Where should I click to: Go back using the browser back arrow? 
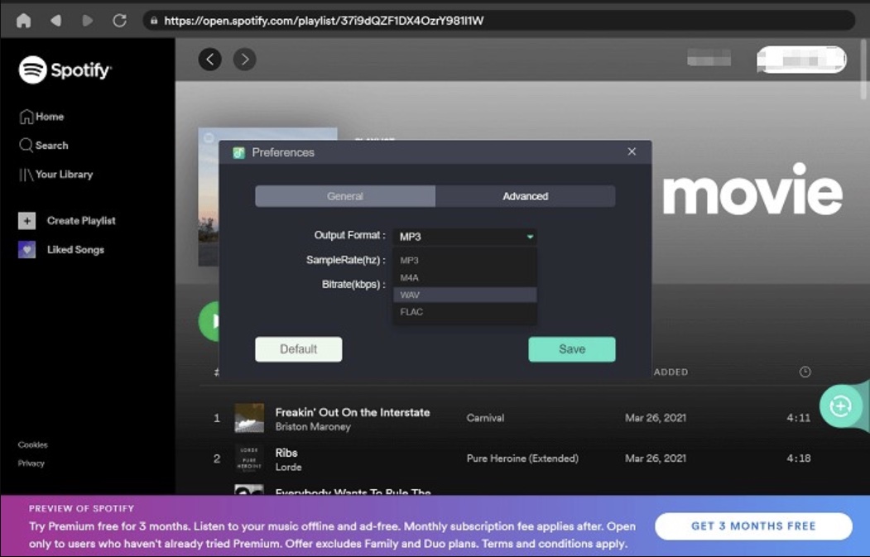[55, 21]
